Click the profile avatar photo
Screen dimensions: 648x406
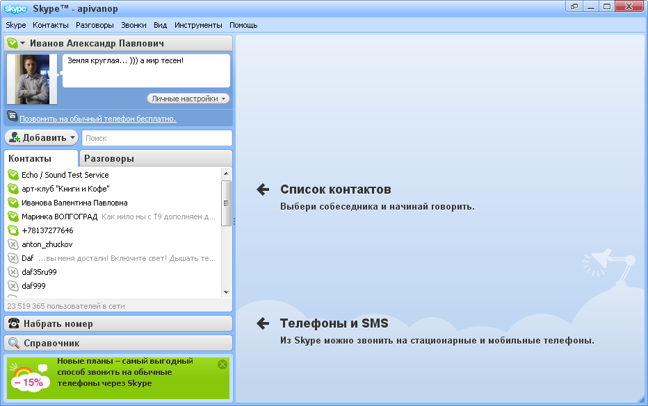point(32,79)
